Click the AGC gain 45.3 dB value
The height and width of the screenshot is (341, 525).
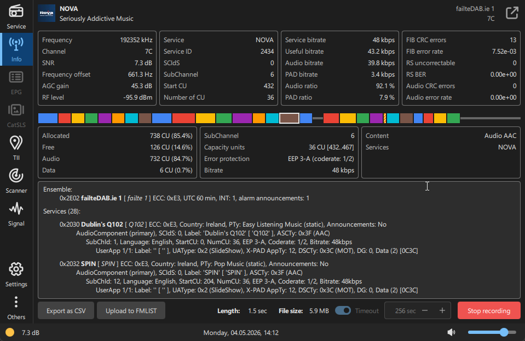pyautogui.click(x=142, y=86)
